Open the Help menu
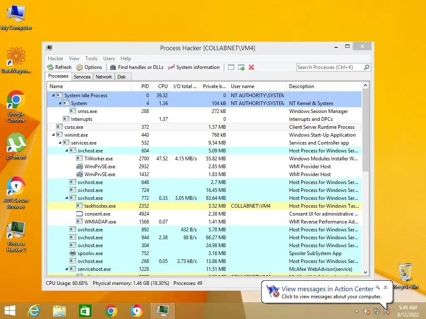Image resolution: width=426 pixels, height=319 pixels. [126, 59]
